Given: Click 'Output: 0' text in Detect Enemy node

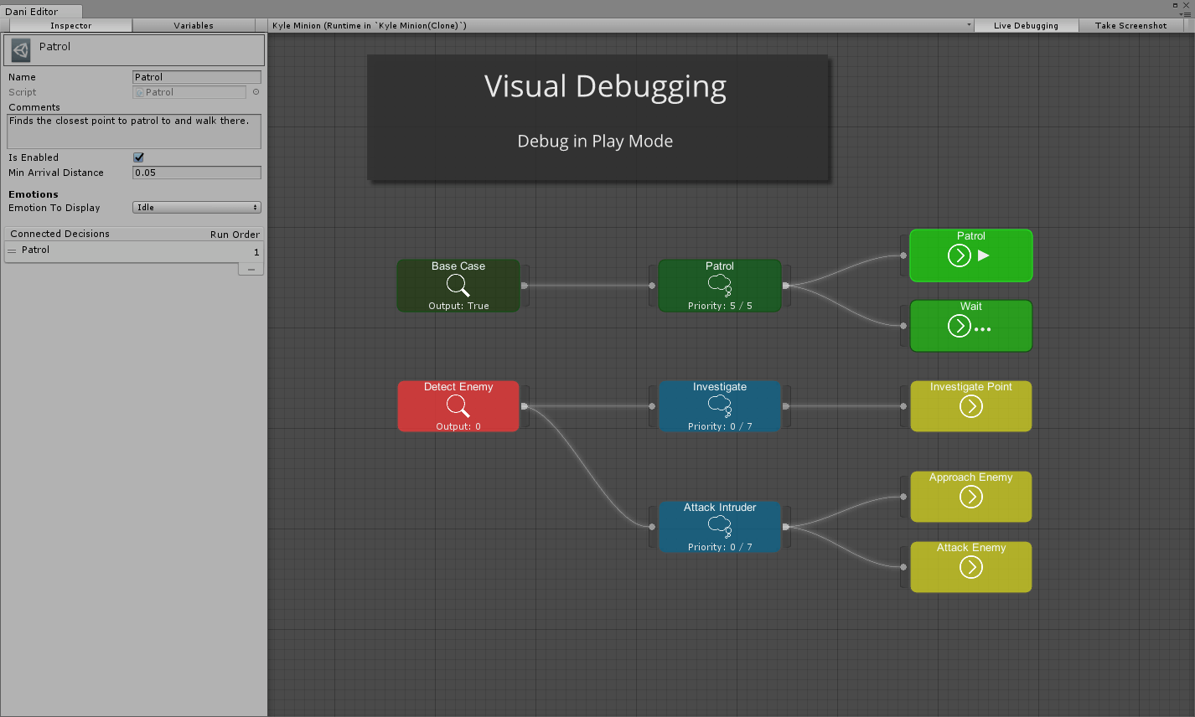Looking at the screenshot, I should coord(458,426).
